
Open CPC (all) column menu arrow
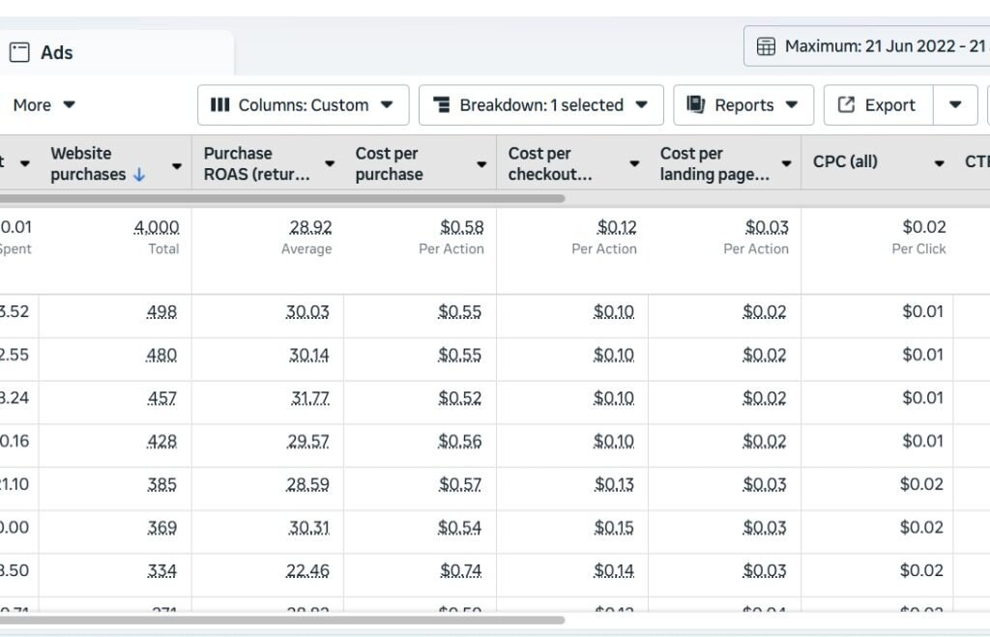pyautogui.click(x=939, y=164)
